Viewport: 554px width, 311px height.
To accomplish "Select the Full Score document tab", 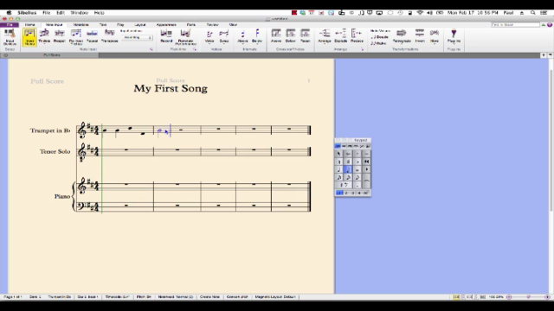I will pyautogui.click(x=52, y=55).
